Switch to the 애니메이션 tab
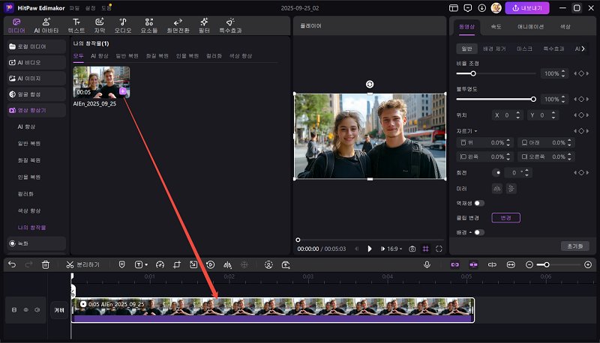 pos(529,26)
